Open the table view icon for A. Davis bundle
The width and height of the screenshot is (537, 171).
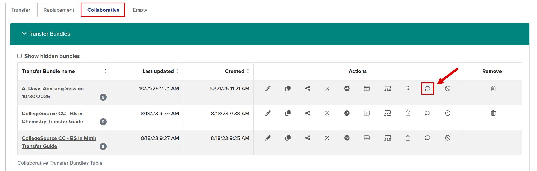367,88
